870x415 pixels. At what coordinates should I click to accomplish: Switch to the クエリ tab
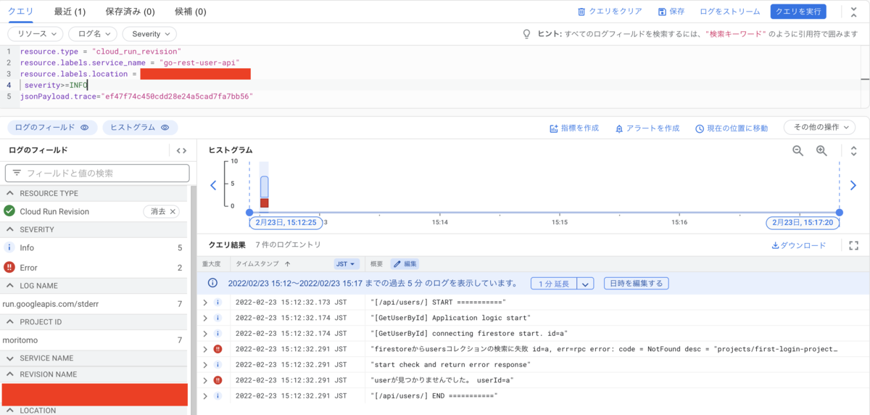click(x=20, y=12)
